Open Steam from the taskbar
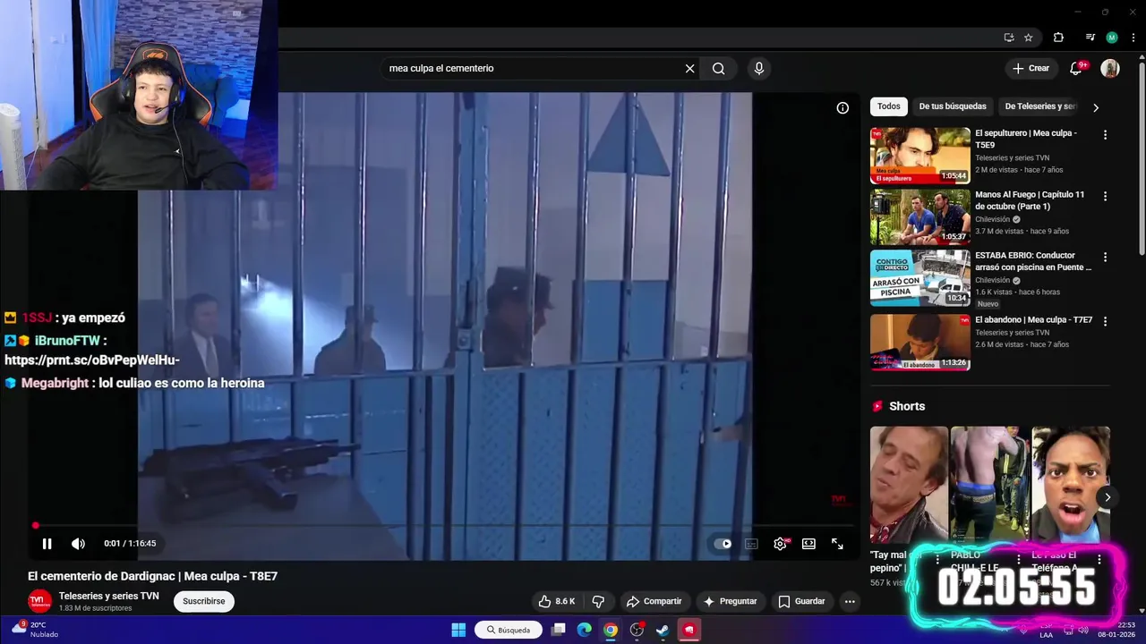Screen dimensions: 1146x644 (663, 630)
